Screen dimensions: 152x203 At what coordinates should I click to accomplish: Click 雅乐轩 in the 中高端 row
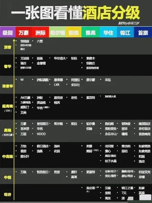25,157
